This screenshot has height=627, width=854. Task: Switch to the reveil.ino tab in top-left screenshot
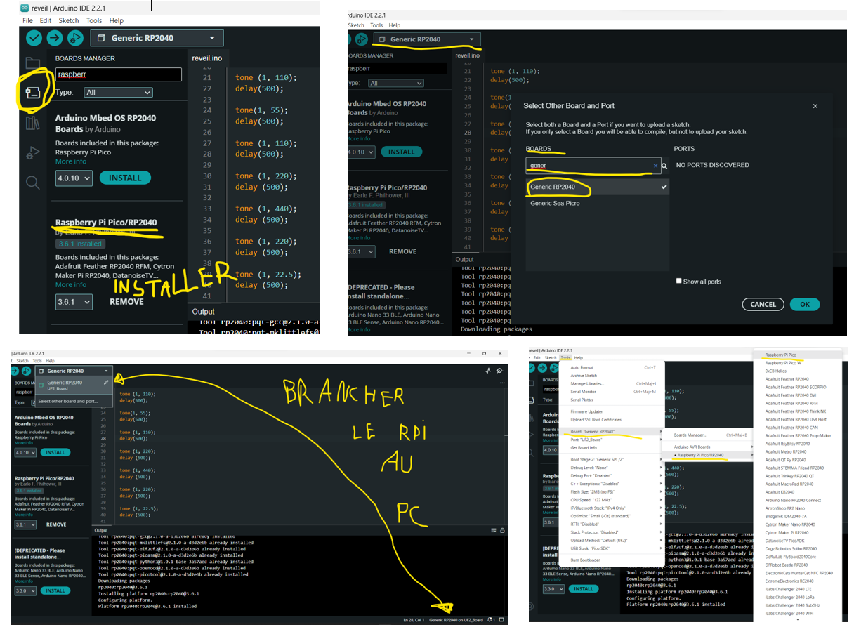tap(206, 58)
